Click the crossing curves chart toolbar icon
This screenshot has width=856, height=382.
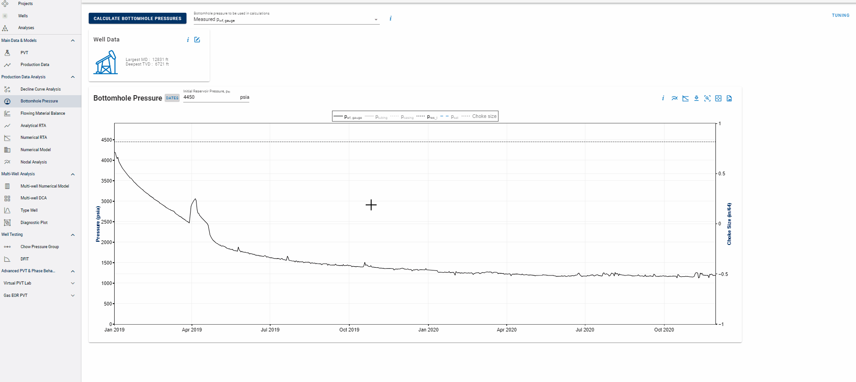click(x=675, y=98)
